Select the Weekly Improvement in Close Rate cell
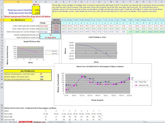The width and height of the screenshot is (165, 123). 36,13
